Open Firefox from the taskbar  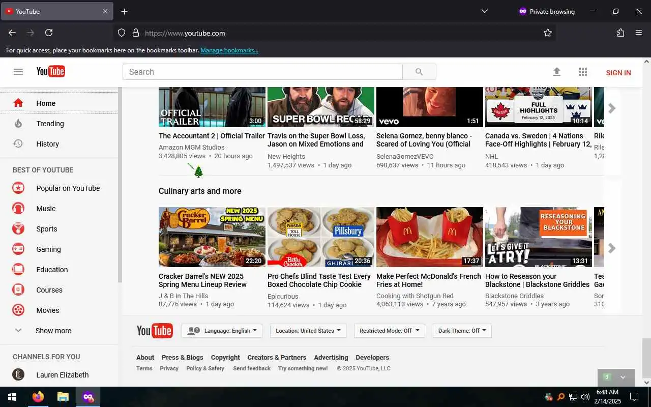click(38, 397)
